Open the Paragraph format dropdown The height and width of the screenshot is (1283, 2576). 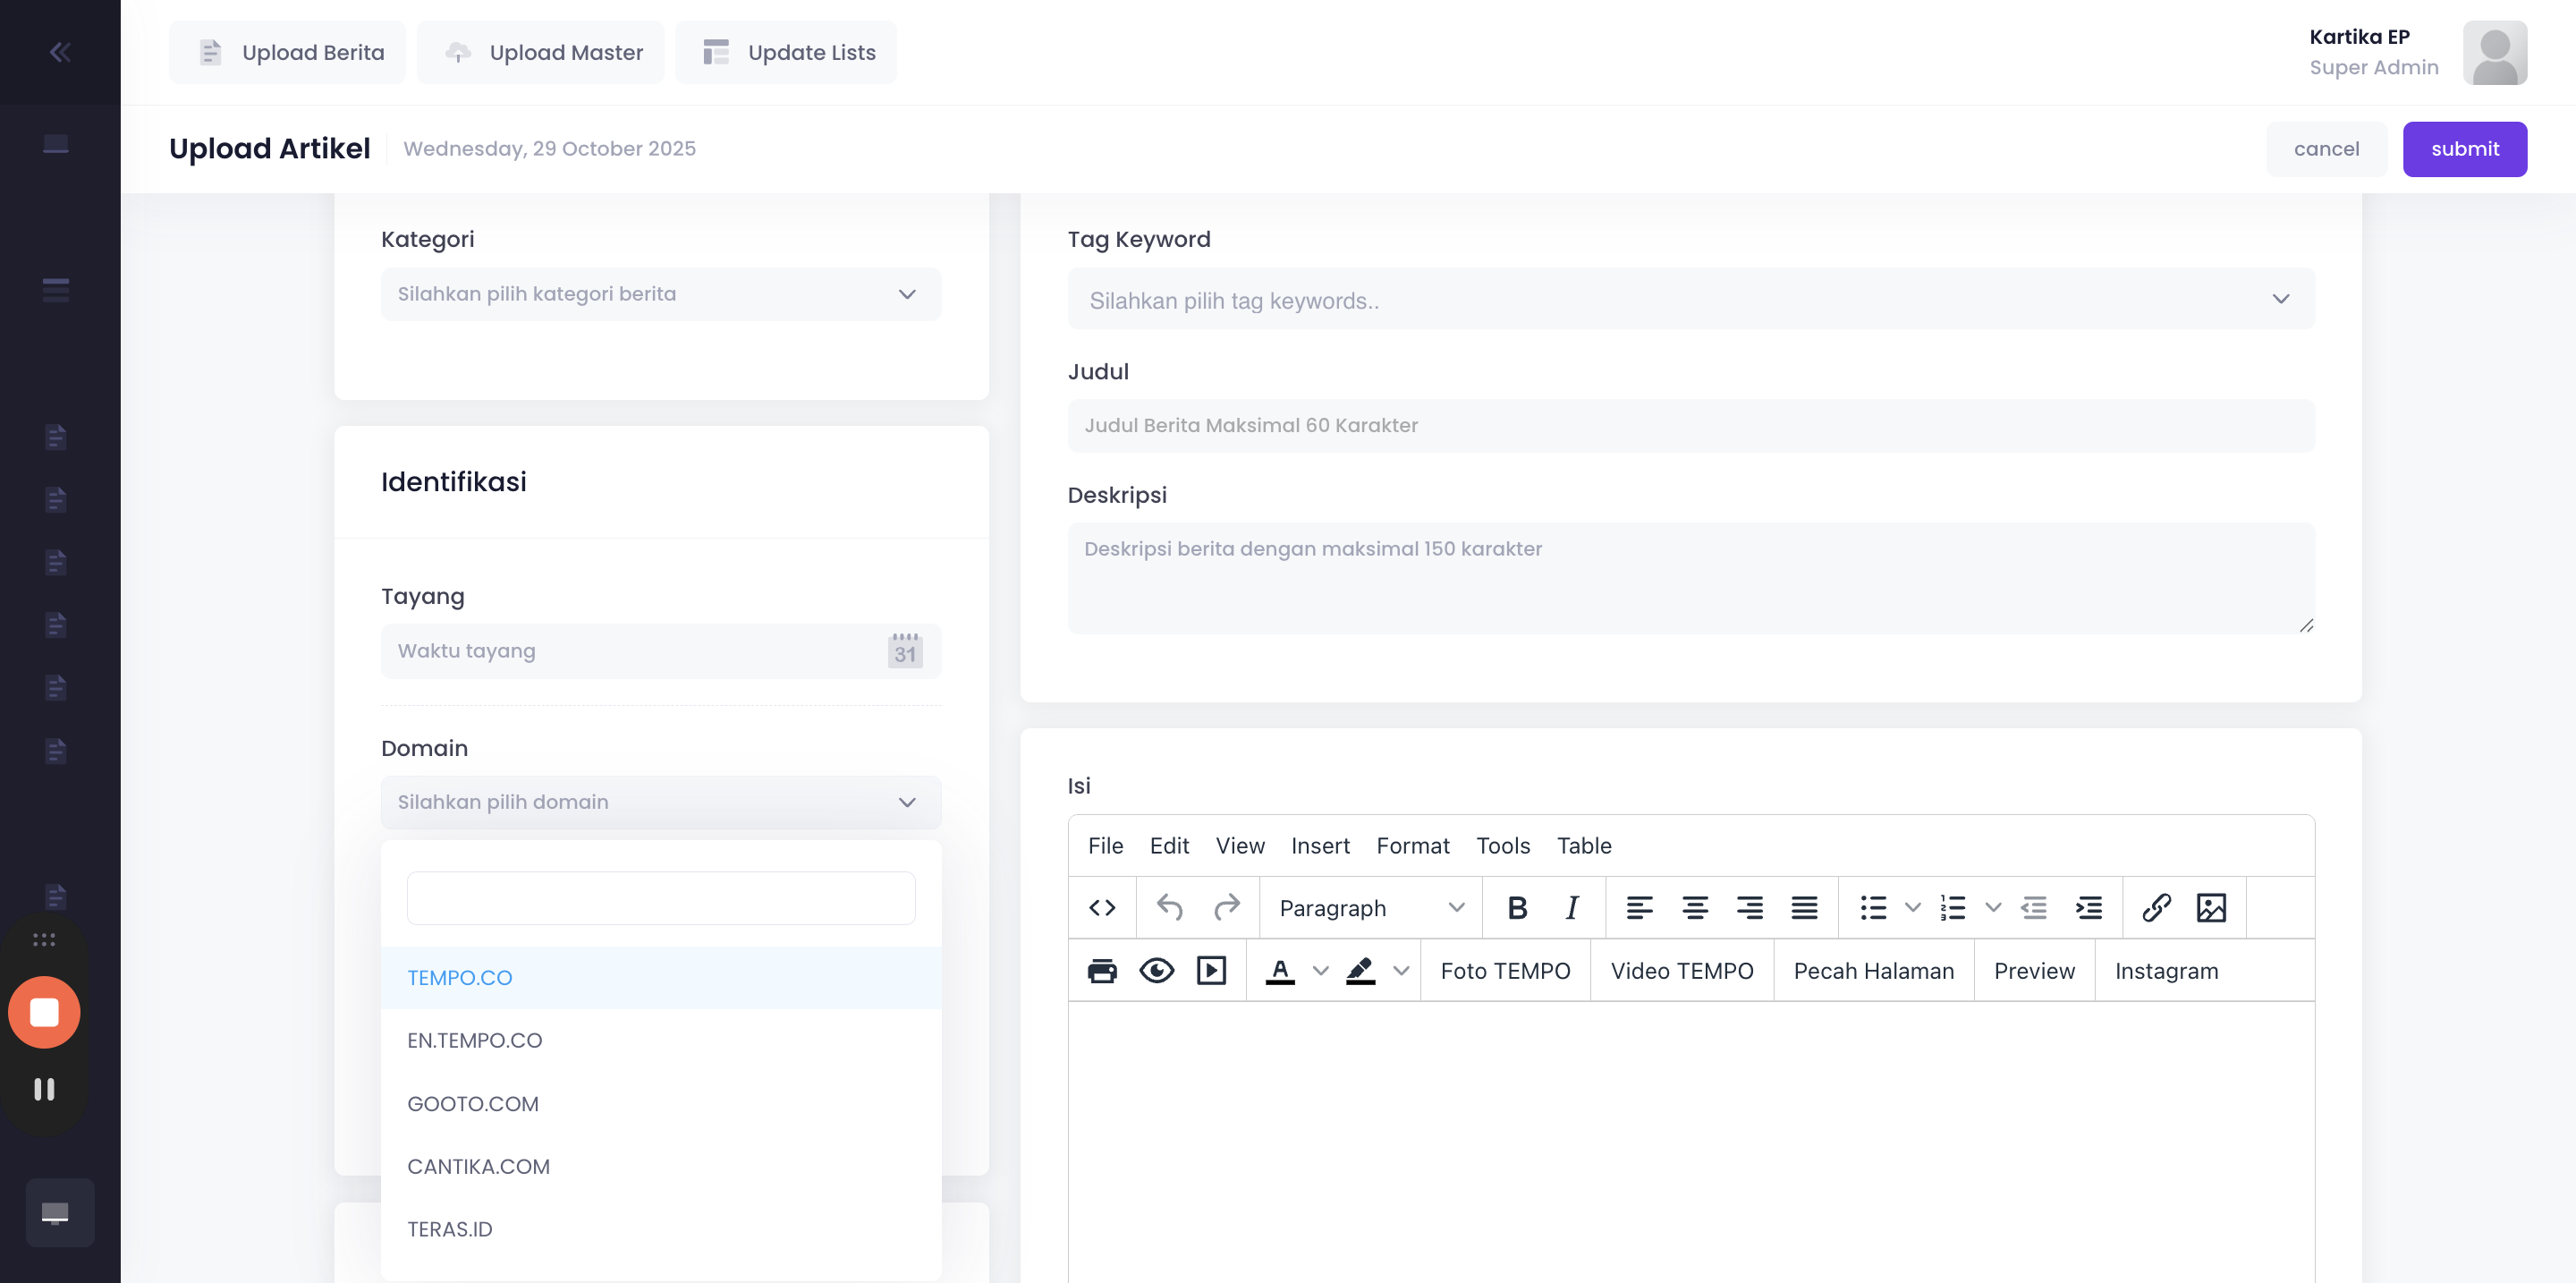[x=1370, y=907]
